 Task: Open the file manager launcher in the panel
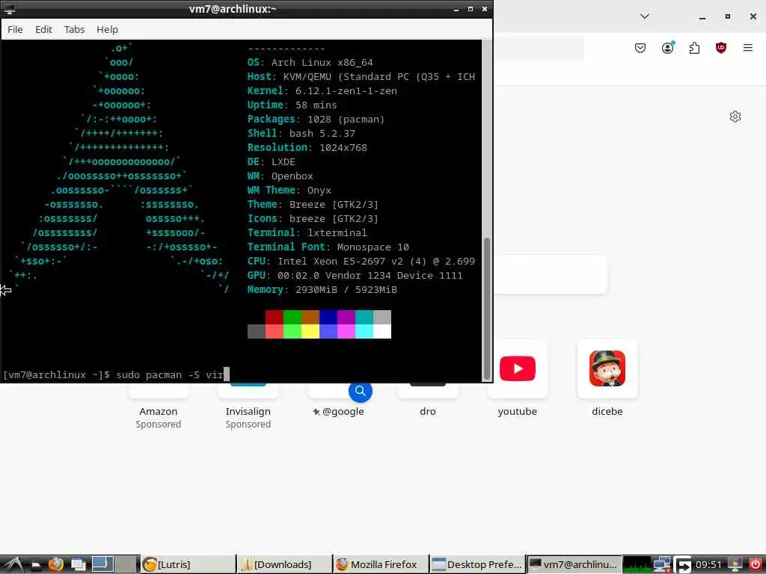(35, 565)
